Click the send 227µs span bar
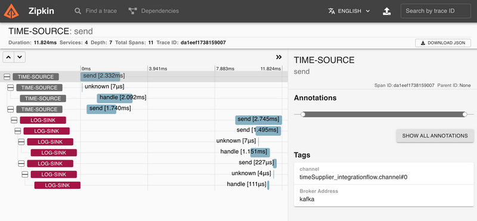The width and height of the screenshot is (477, 221). tap(275, 164)
